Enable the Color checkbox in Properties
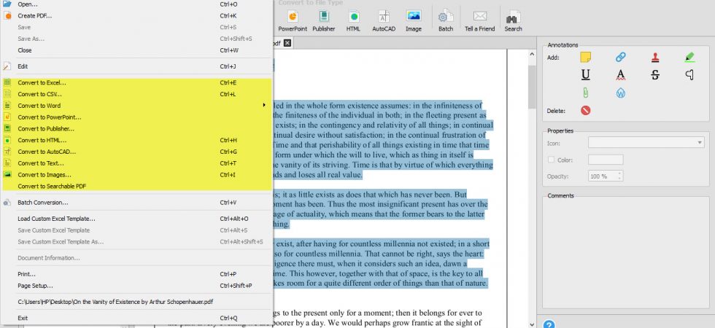The image size is (715, 328). coord(551,160)
